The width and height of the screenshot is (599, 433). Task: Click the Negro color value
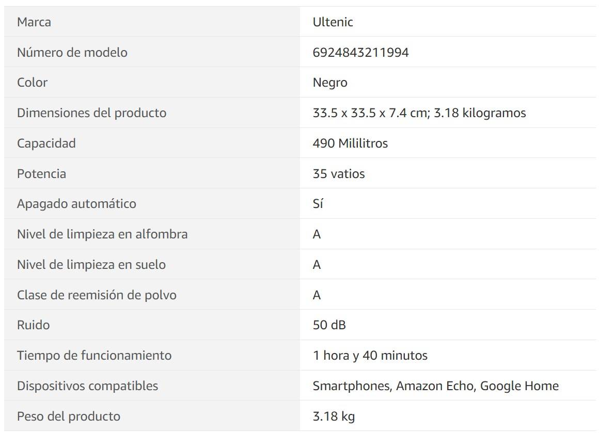[x=330, y=83]
